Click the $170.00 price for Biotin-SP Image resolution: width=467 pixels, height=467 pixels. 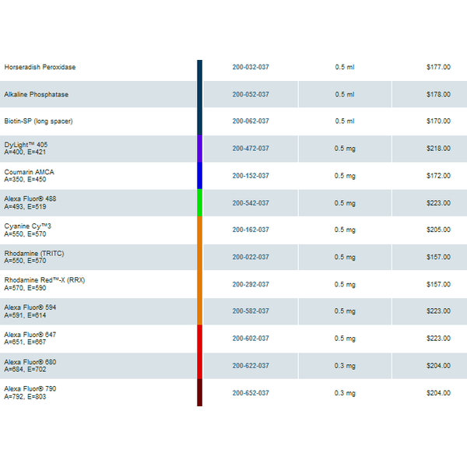(x=438, y=121)
